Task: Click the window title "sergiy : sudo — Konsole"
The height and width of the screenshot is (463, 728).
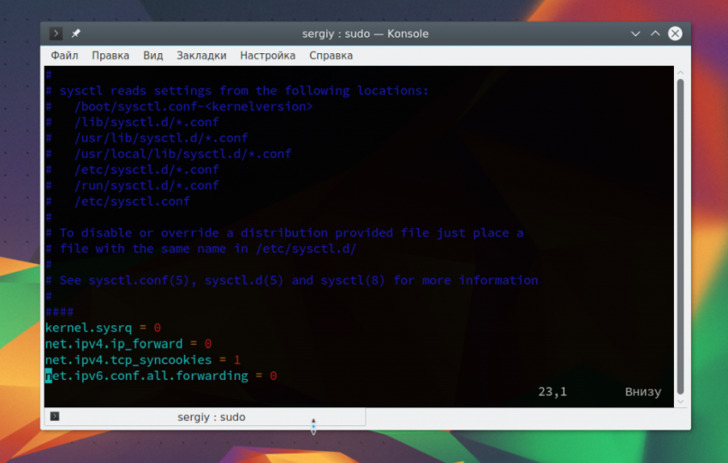Action: pos(365,33)
